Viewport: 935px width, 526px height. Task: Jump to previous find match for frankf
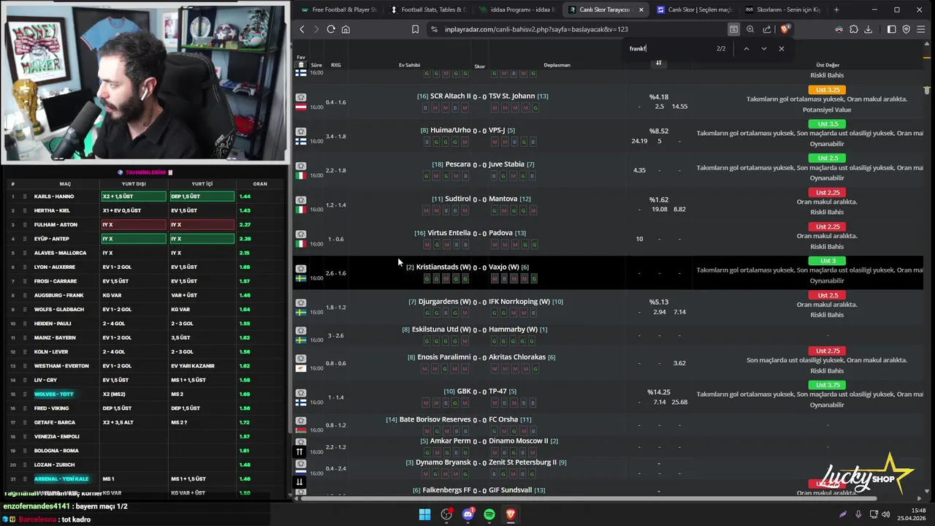tap(746, 48)
